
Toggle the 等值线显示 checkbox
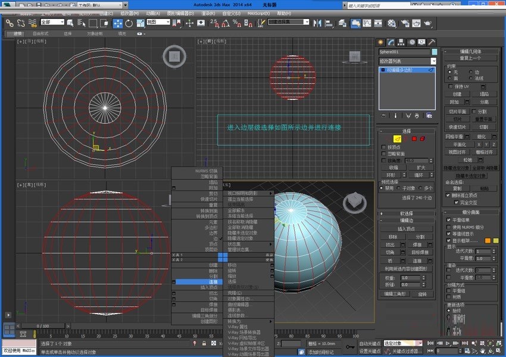click(x=448, y=233)
